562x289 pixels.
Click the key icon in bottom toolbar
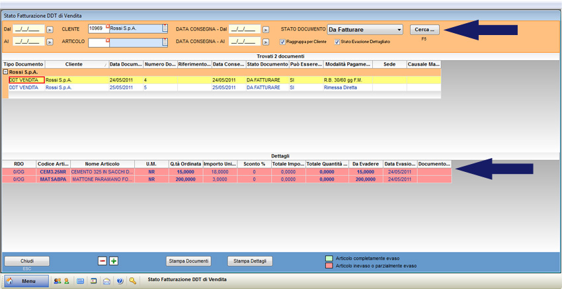(132, 281)
